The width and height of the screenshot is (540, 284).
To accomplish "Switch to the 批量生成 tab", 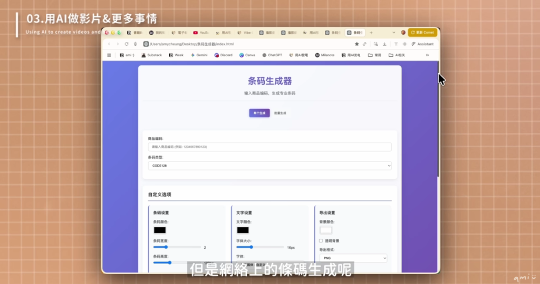I will (x=280, y=113).
